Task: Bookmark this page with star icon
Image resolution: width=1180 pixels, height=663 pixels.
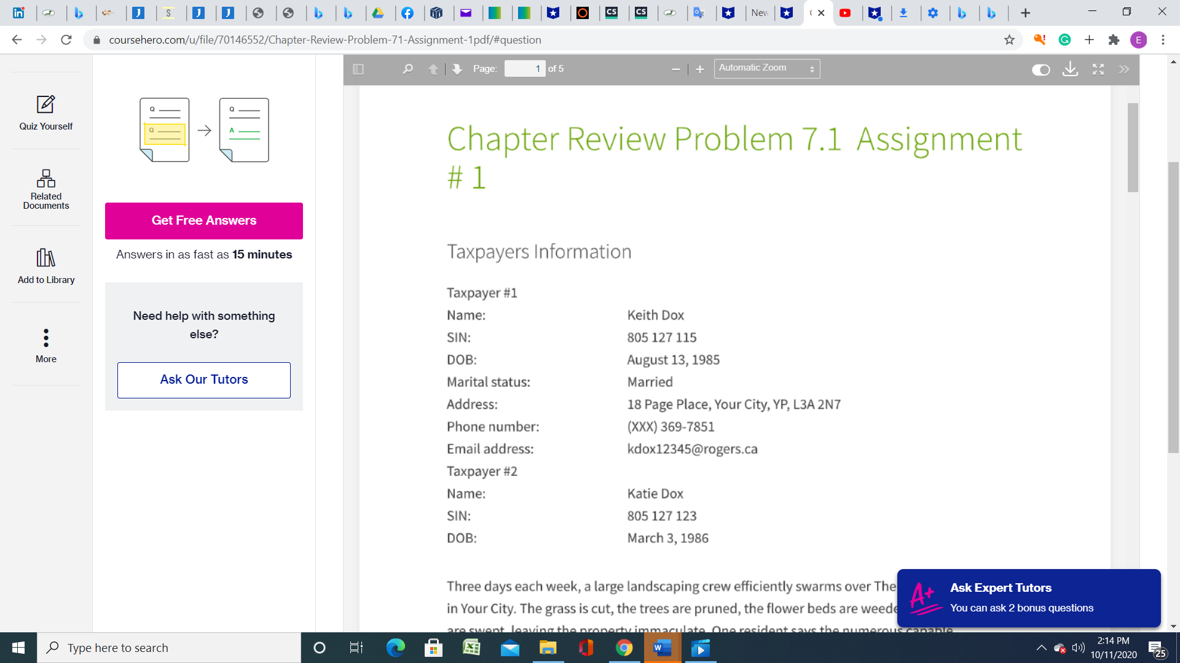Action: click(x=1009, y=40)
